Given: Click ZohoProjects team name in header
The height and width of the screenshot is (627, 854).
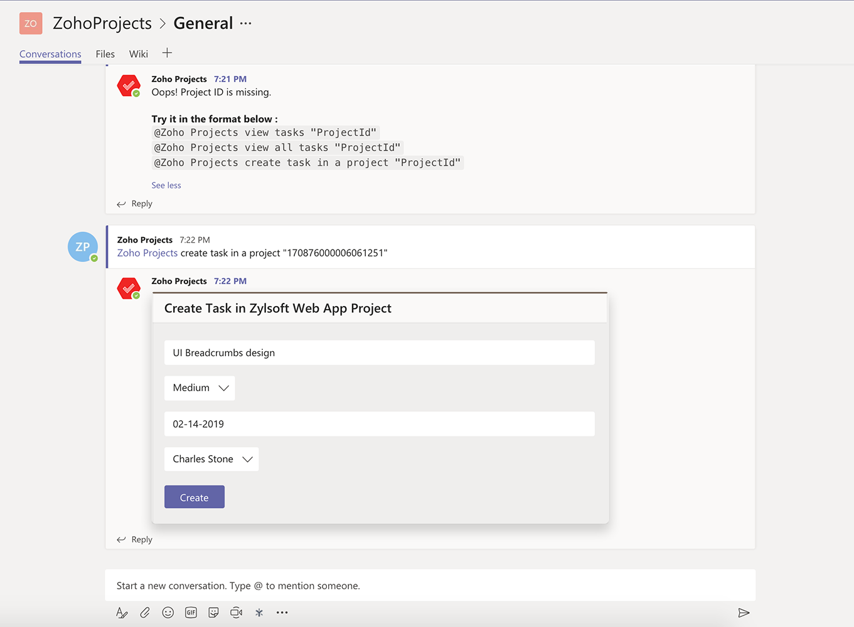Looking at the screenshot, I should [102, 23].
